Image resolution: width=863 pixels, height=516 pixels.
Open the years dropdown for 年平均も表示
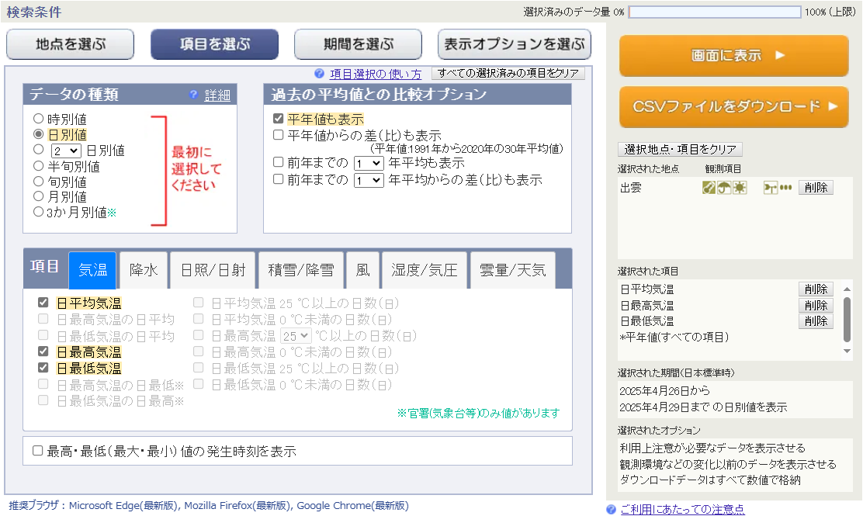pos(368,164)
